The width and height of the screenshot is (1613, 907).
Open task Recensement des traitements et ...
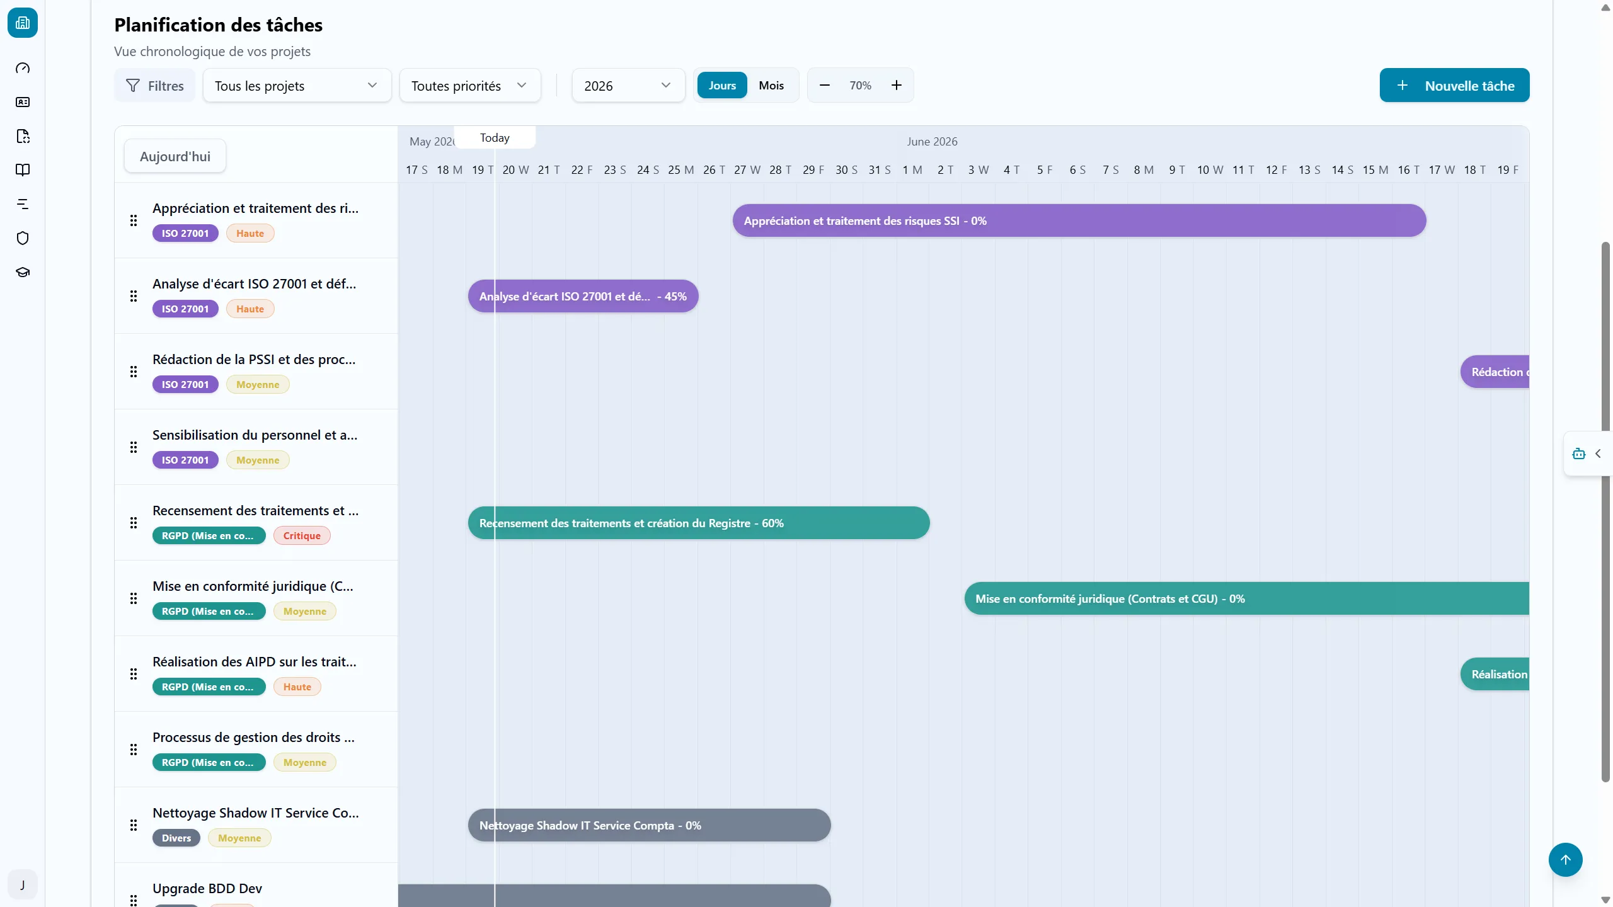coord(255,510)
